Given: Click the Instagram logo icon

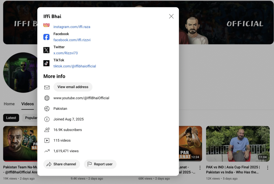Looking at the screenshot, I should click(47, 25).
